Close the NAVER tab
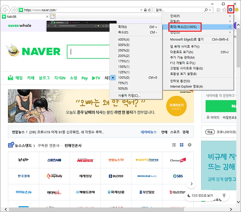 (47, 17)
